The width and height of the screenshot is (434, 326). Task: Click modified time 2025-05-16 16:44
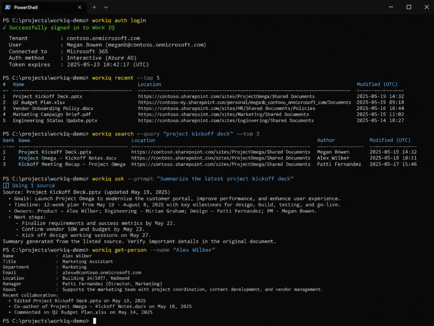[x=380, y=109]
